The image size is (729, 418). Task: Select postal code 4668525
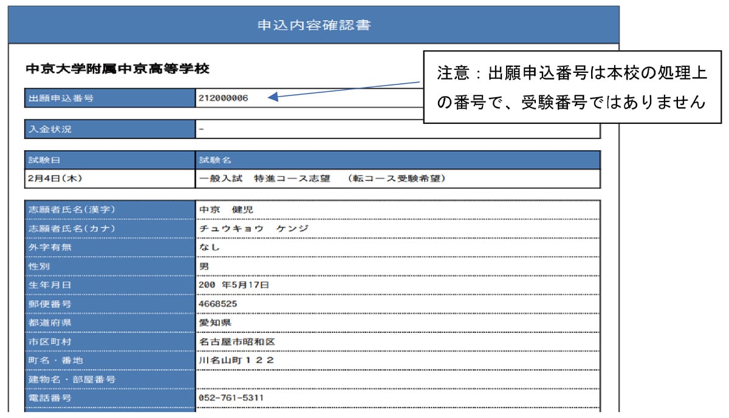[218, 303]
